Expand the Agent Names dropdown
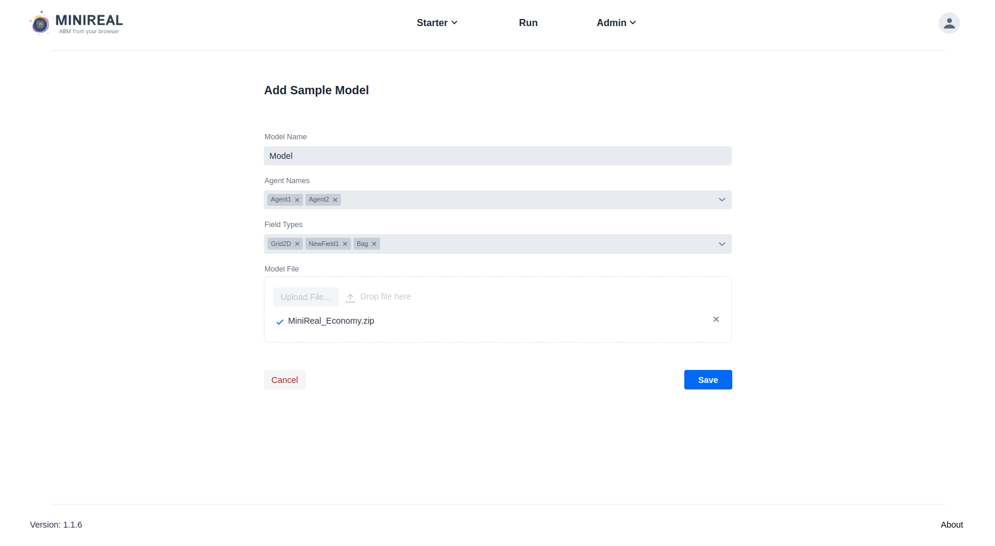Image resolution: width=995 pixels, height=546 pixels. coord(722,200)
